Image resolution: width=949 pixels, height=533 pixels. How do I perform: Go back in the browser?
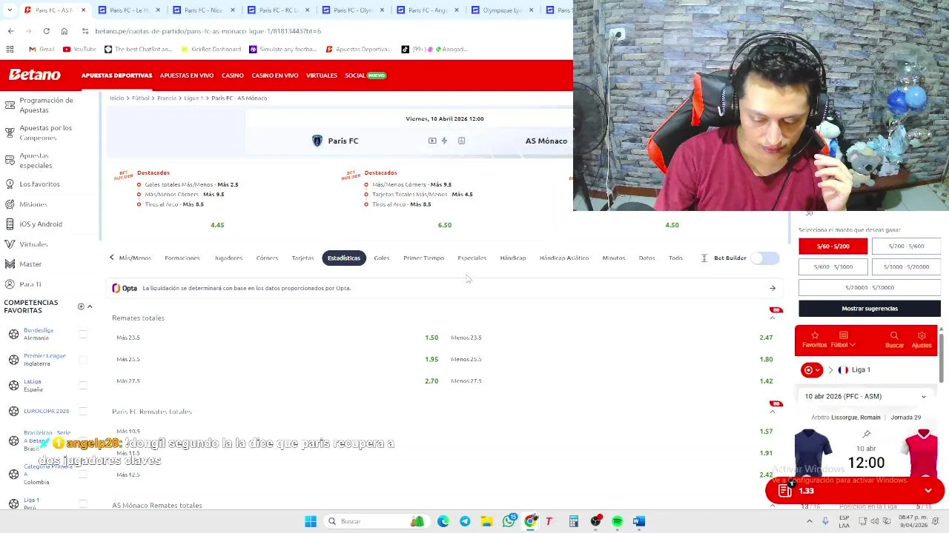[x=10, y=31]
